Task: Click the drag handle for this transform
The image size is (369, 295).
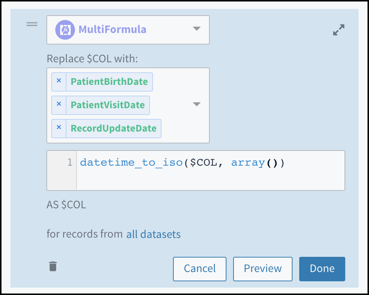Action: [x=32, y=24]
